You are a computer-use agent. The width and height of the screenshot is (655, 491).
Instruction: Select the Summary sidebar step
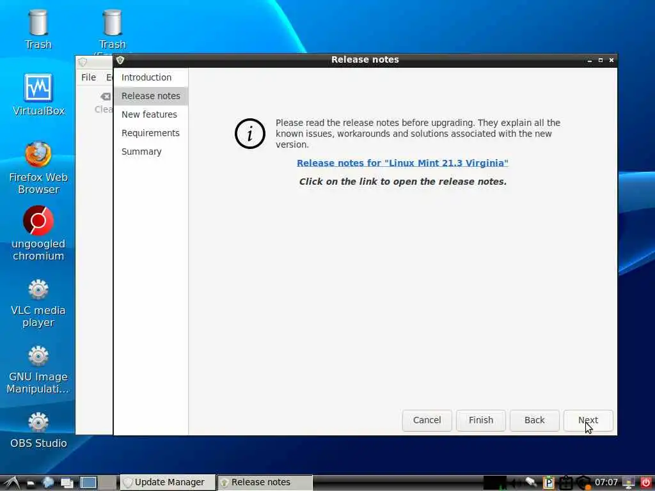click(x=151, y=152)
